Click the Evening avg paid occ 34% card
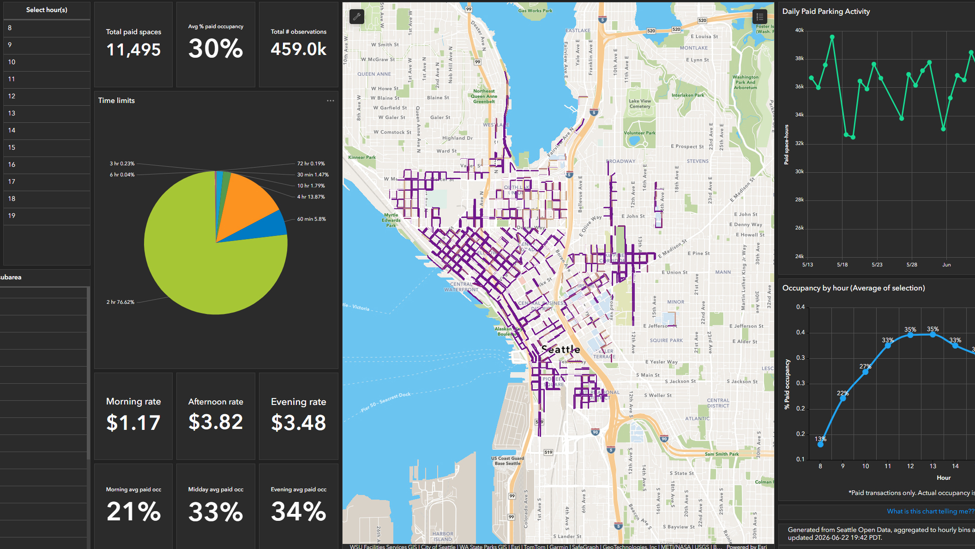This screenshot has height=549, width=975. [299, 506]
